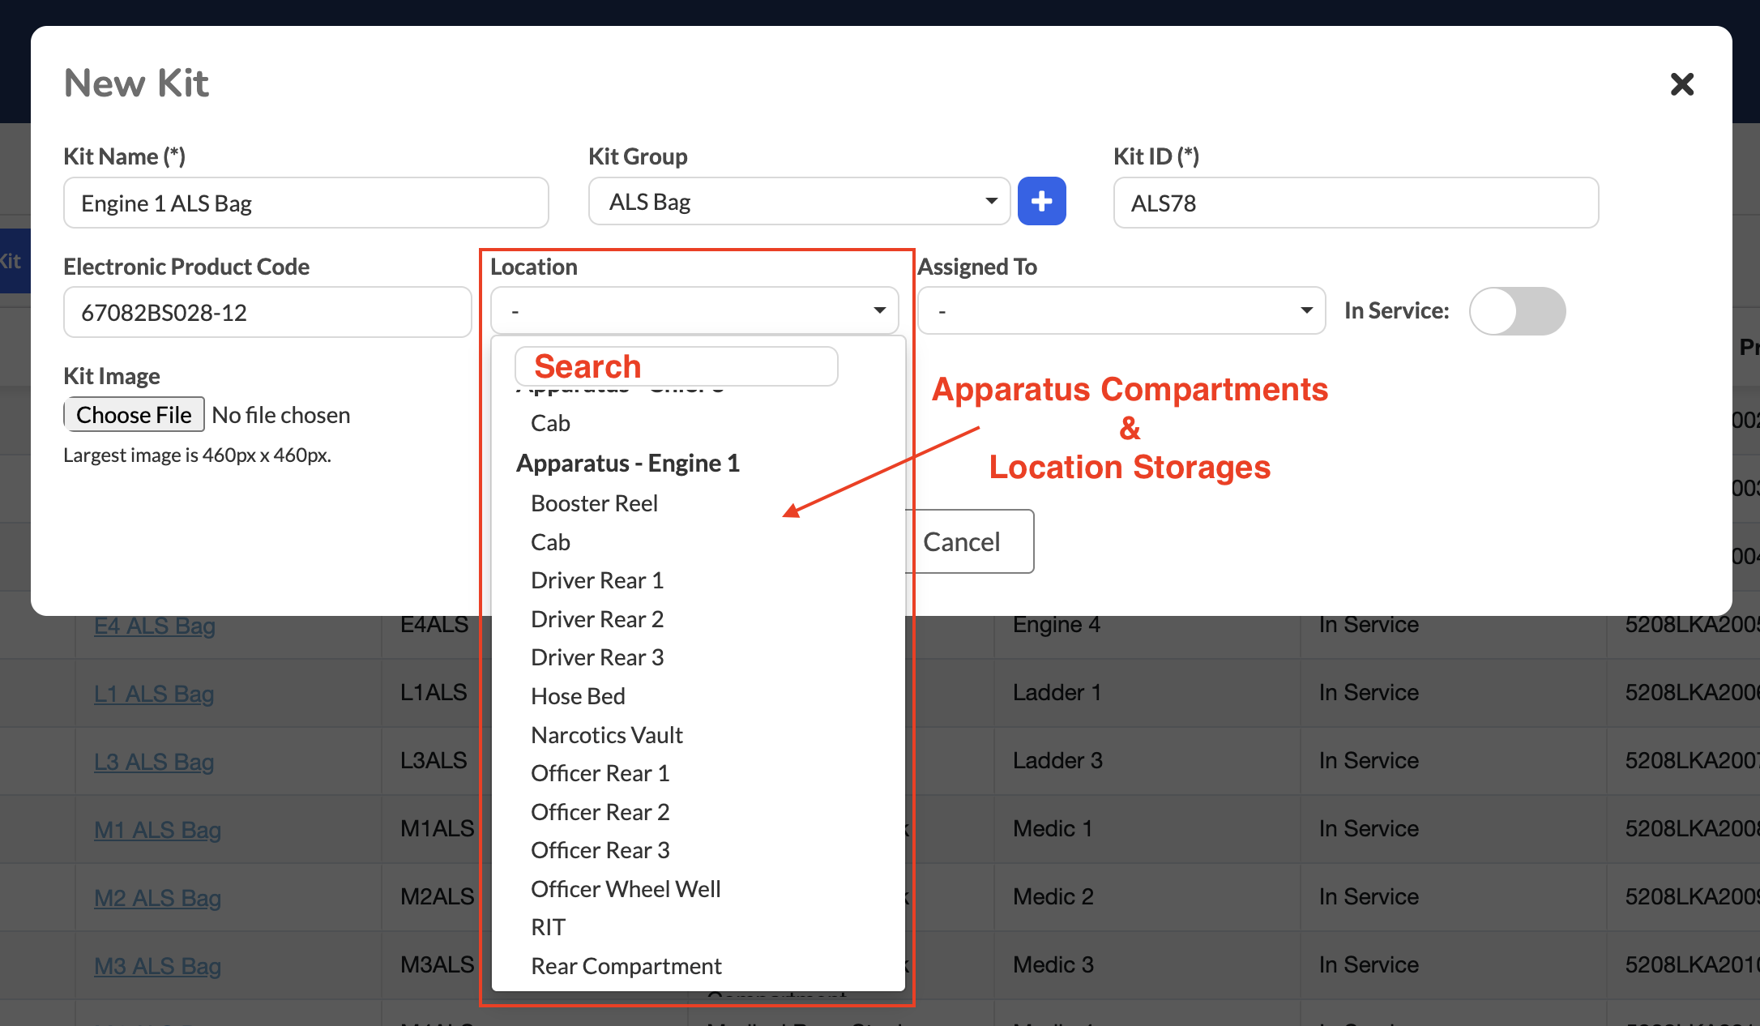Click the Choose File button
The height and width of the screenshot is (1026, 1760).
pyautogui.click(x=134, y=415)
